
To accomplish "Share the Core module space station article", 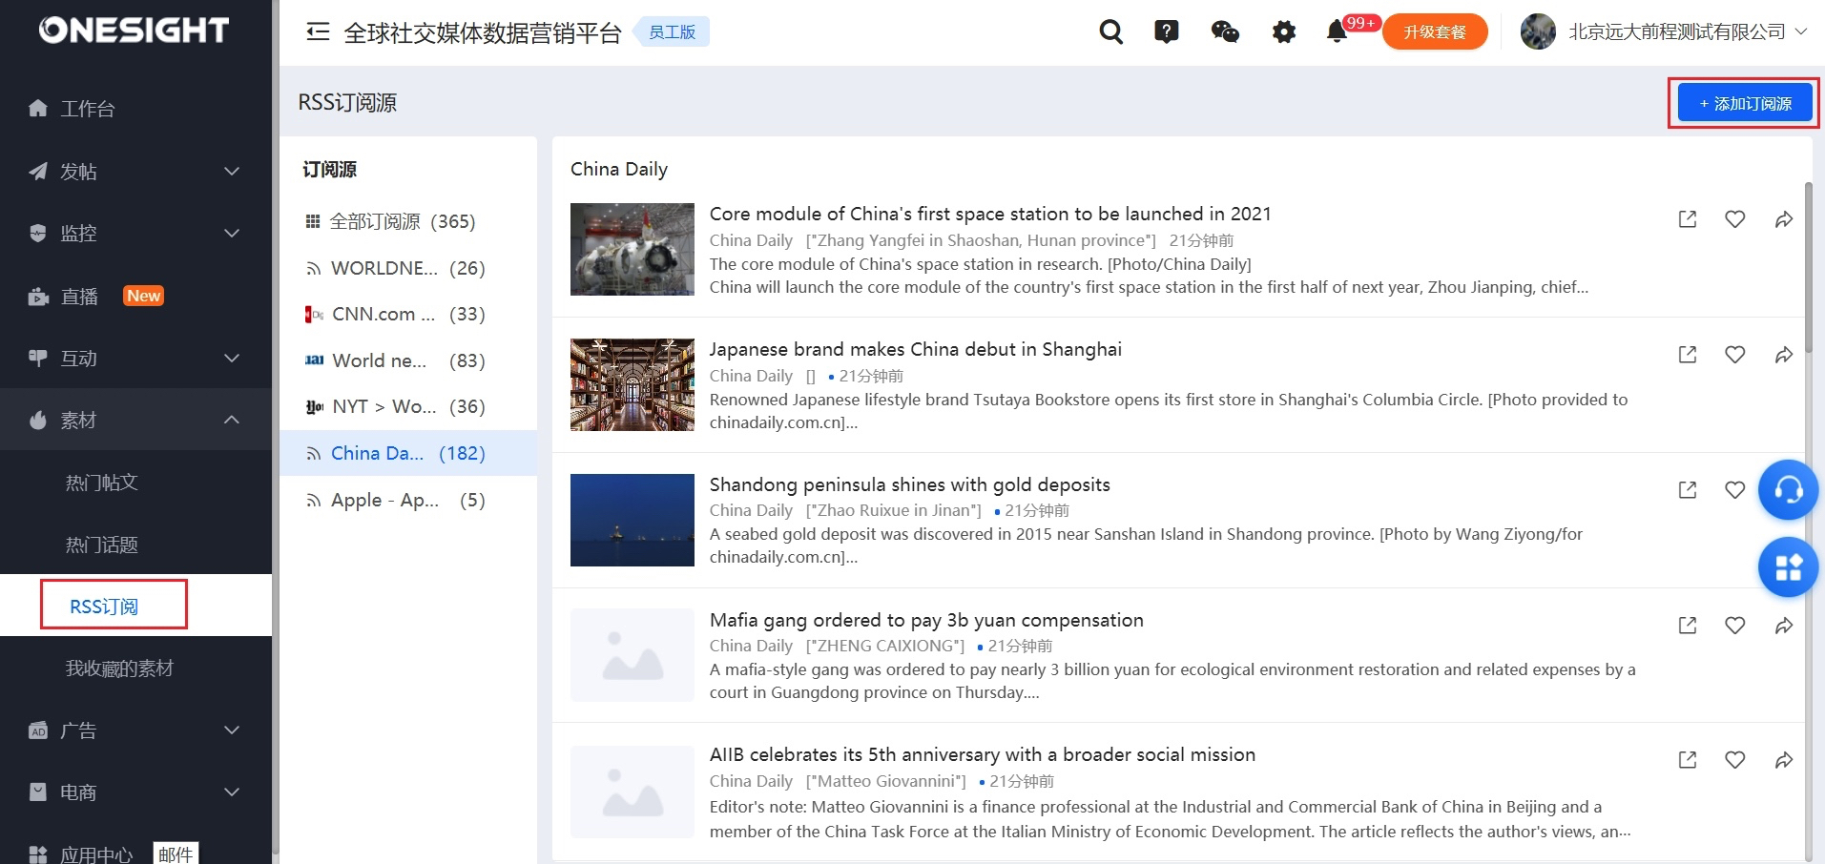I will pyautogui.click(x=1782, y=219).
